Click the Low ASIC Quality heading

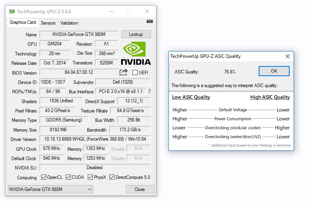tap(191, 97)
